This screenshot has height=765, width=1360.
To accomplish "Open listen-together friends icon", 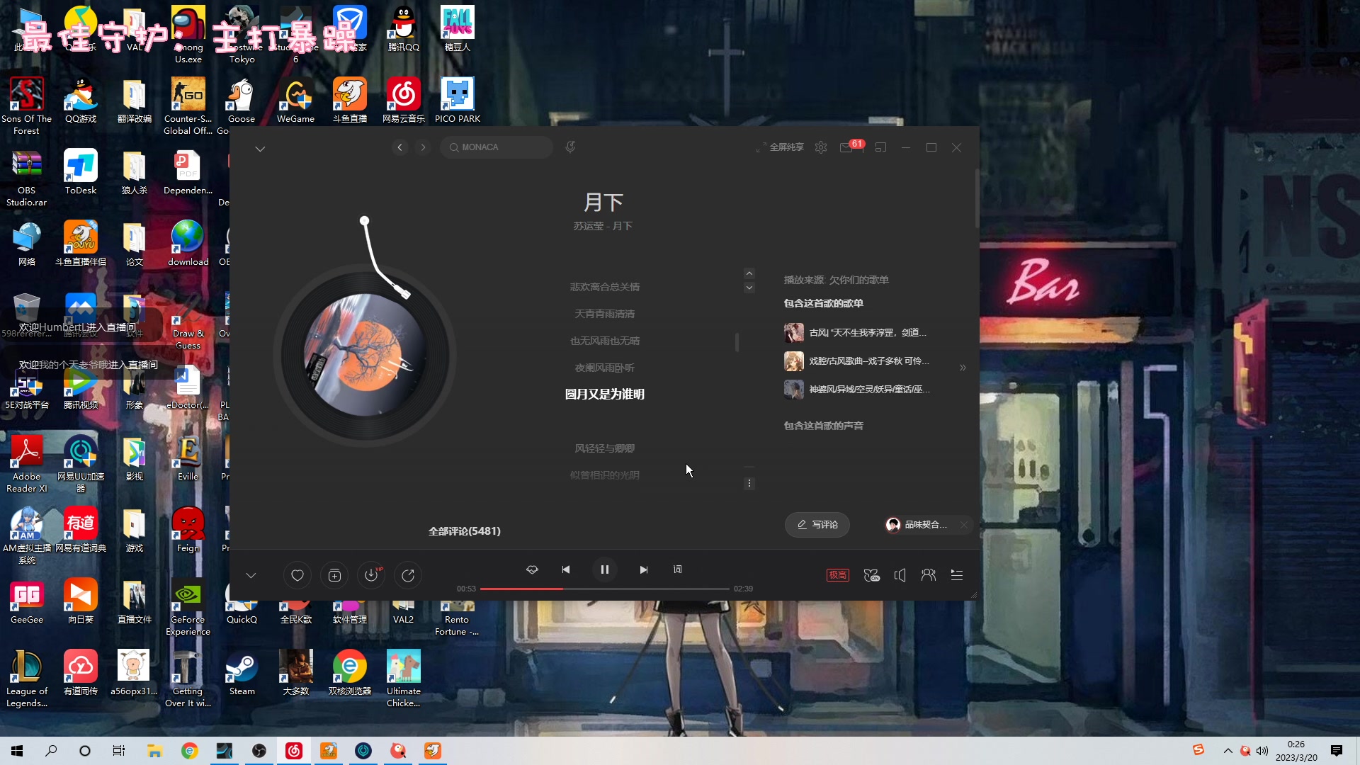I will click(x=928, y=575).
